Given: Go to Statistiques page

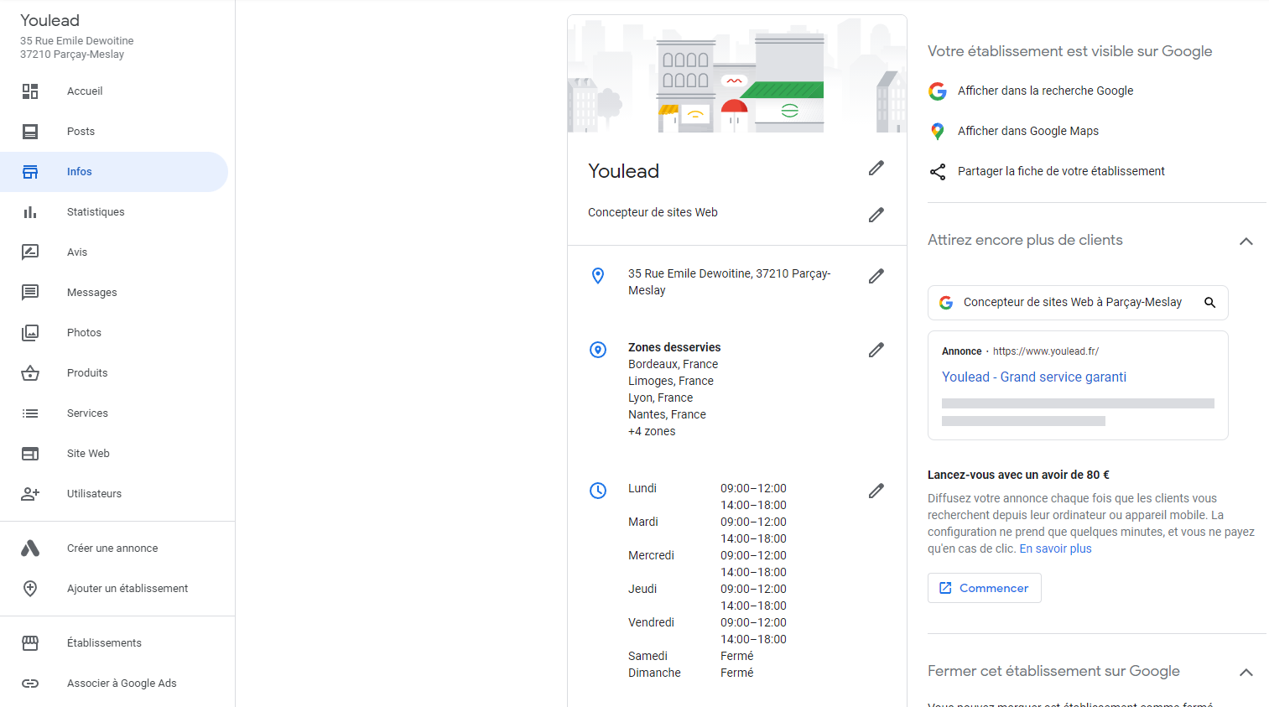Looking at the screenshot, I should click(114, 212).
